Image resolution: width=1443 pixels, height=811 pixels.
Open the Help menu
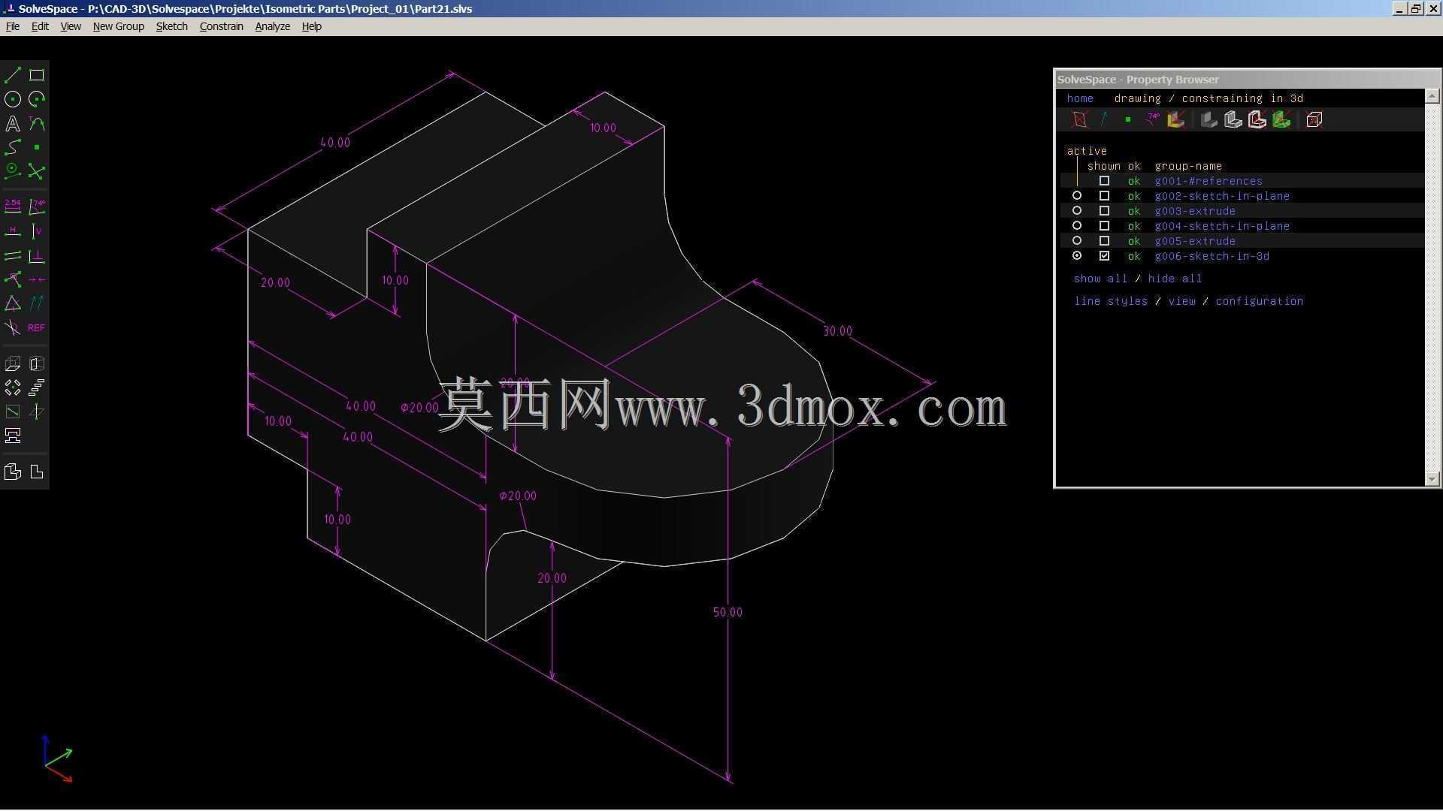pos(311,26)
